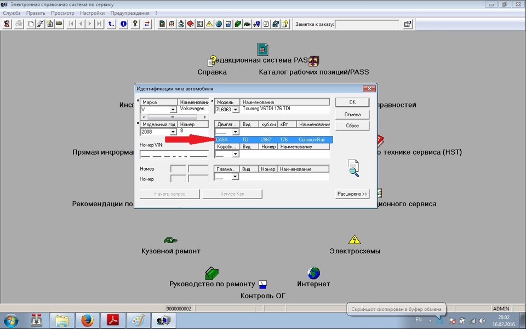This screenshot has height=329, width=526.
Task: Expand the Двигатель engine code dropdown
Action: pyautogui.click(x=235, y=132)
